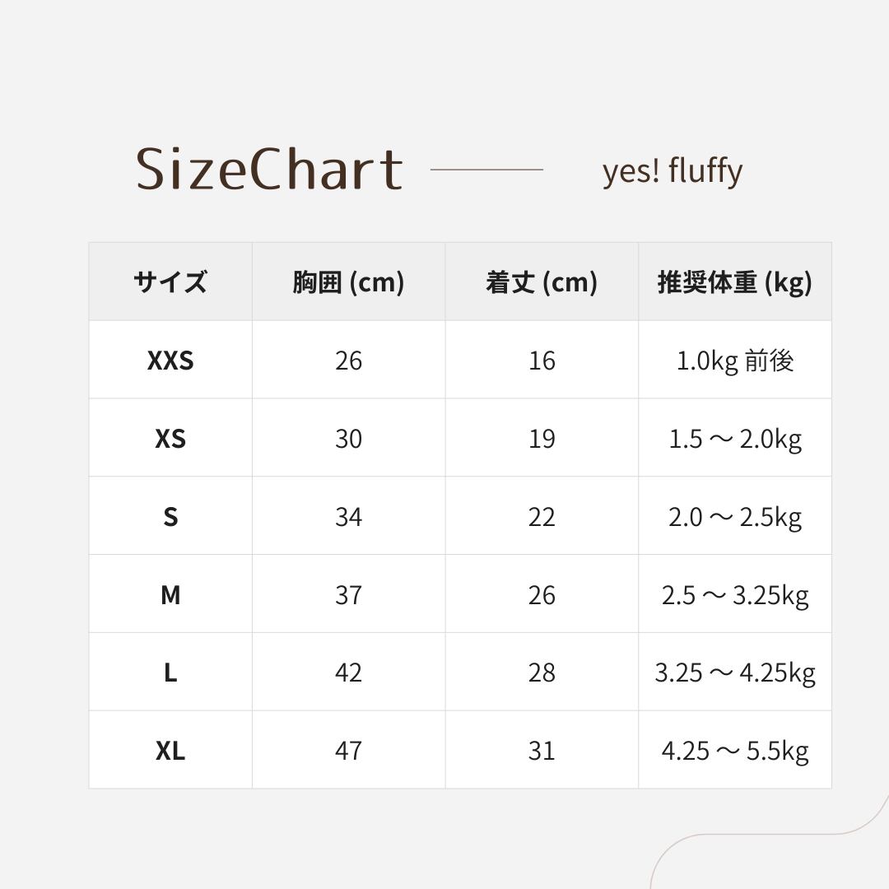Choose the S size row label

170,517
